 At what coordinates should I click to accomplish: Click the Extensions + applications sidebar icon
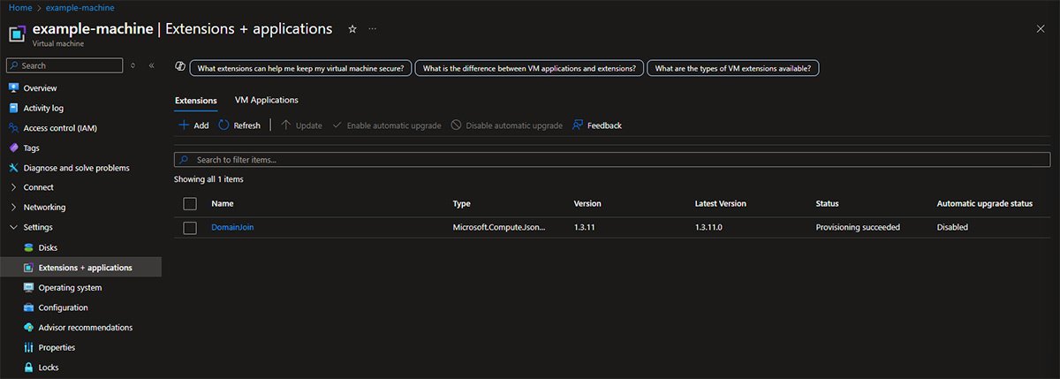pyautogui.click(x=28, y=268)
